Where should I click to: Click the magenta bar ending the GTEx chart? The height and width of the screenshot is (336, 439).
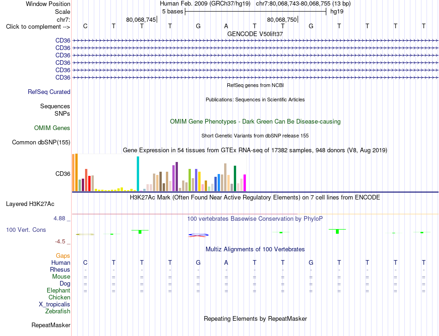245,183
